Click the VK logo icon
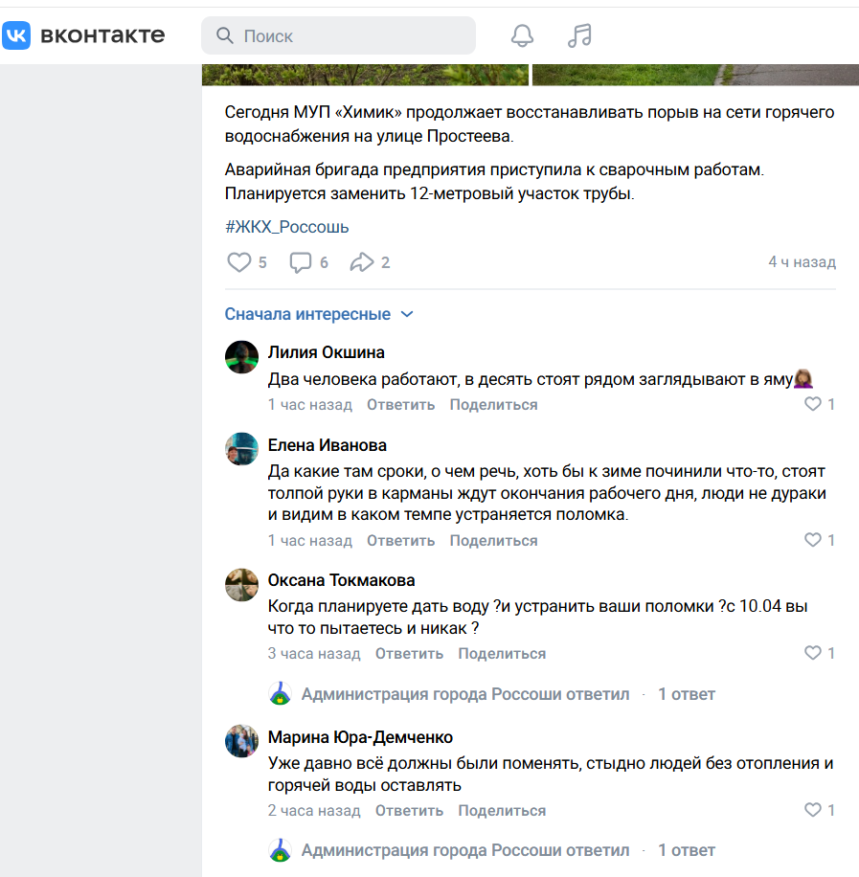Screen dimensions: 859x877 point(17,35)
